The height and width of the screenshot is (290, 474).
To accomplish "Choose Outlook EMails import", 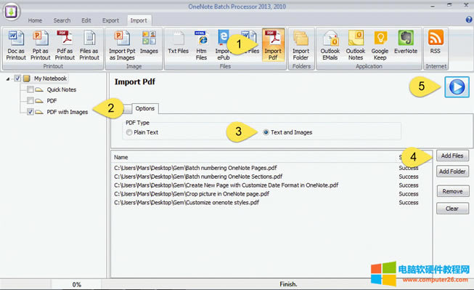I will 330,45.
